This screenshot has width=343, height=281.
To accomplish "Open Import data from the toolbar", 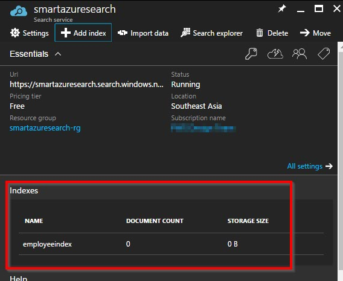I will click(143, 33).
